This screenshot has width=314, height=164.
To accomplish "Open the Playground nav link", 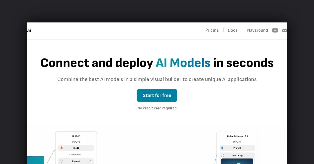I will point(257,30).
